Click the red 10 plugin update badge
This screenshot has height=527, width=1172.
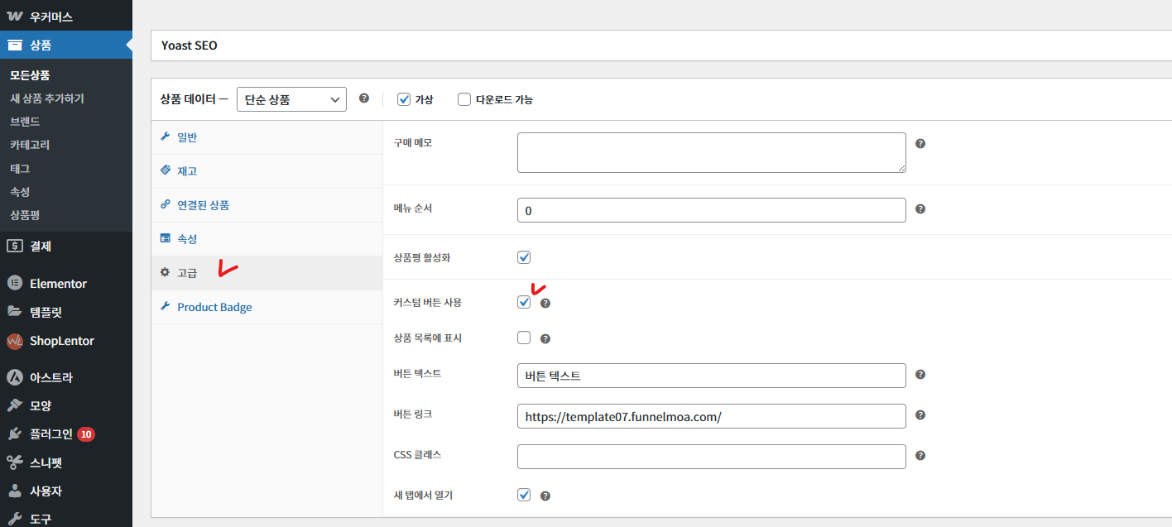pos(86,434)
